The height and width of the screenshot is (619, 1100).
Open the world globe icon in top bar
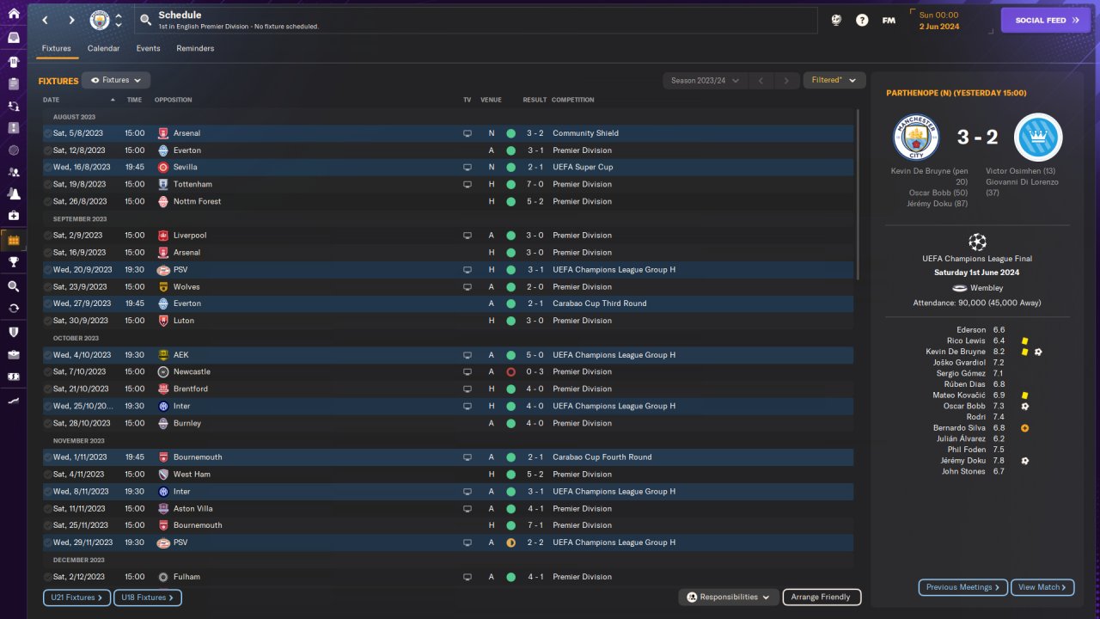click(x=836, y=20)
